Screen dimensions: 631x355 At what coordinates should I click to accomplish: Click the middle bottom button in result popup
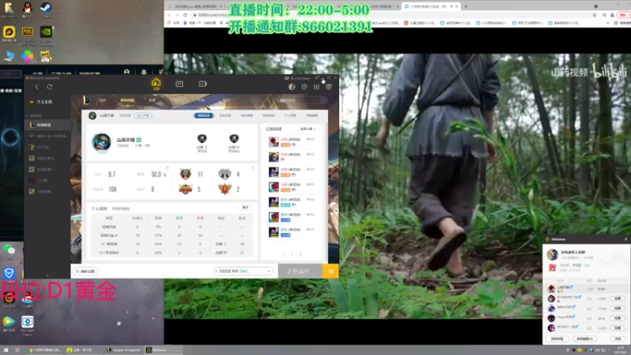click(584, 339)
